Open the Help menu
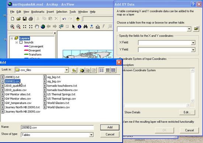Screen dimensions: 203x143 [x=93, y=12]
